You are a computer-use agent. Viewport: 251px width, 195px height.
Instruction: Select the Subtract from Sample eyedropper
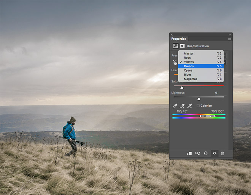coord(189,106)
